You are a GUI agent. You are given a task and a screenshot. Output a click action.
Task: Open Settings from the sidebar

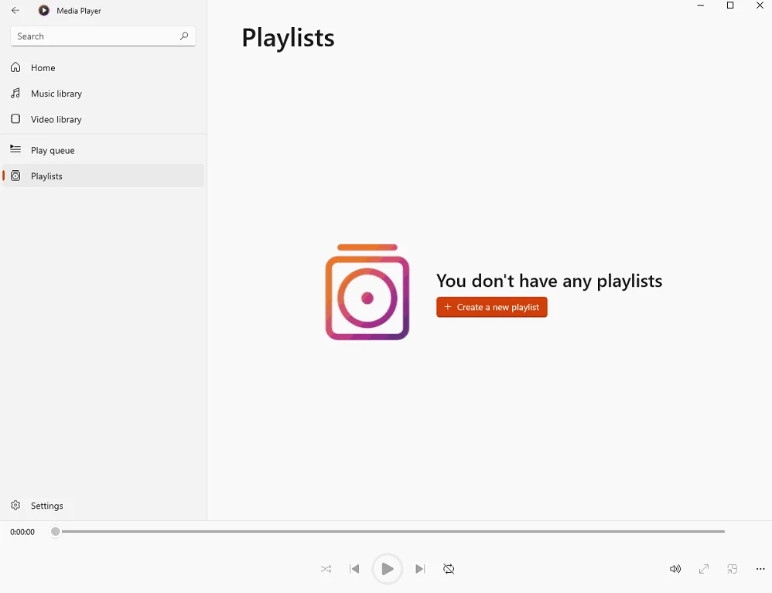point(46,506)
